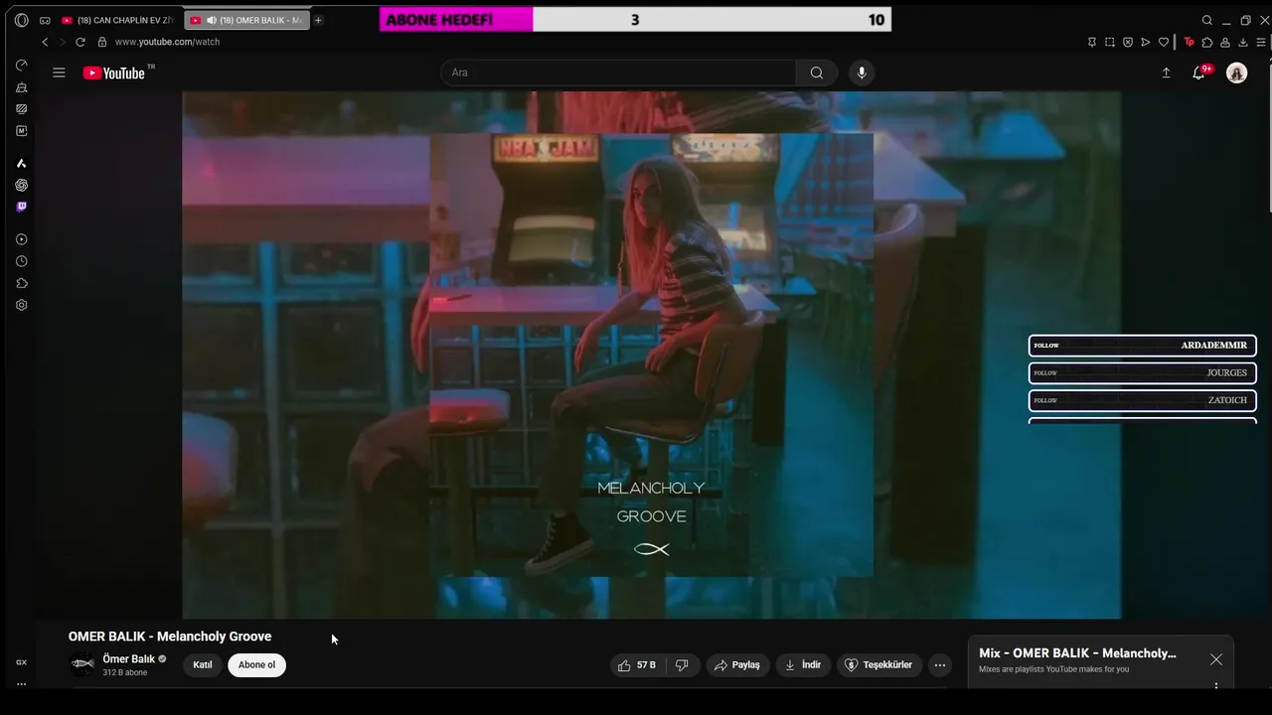
Task: Click YouTube upload arrow icon
Action: pos(1166,72)
